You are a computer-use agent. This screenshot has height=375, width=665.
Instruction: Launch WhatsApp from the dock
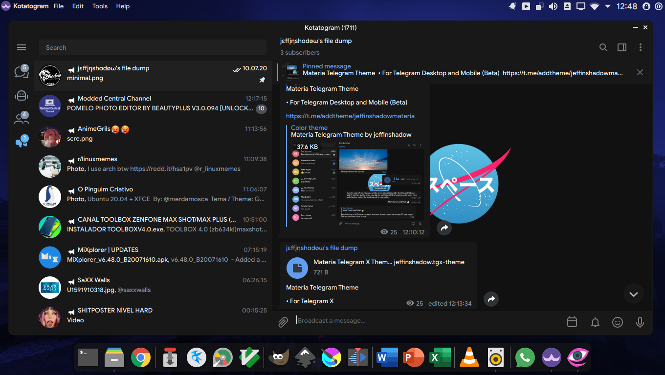point(525,358)
